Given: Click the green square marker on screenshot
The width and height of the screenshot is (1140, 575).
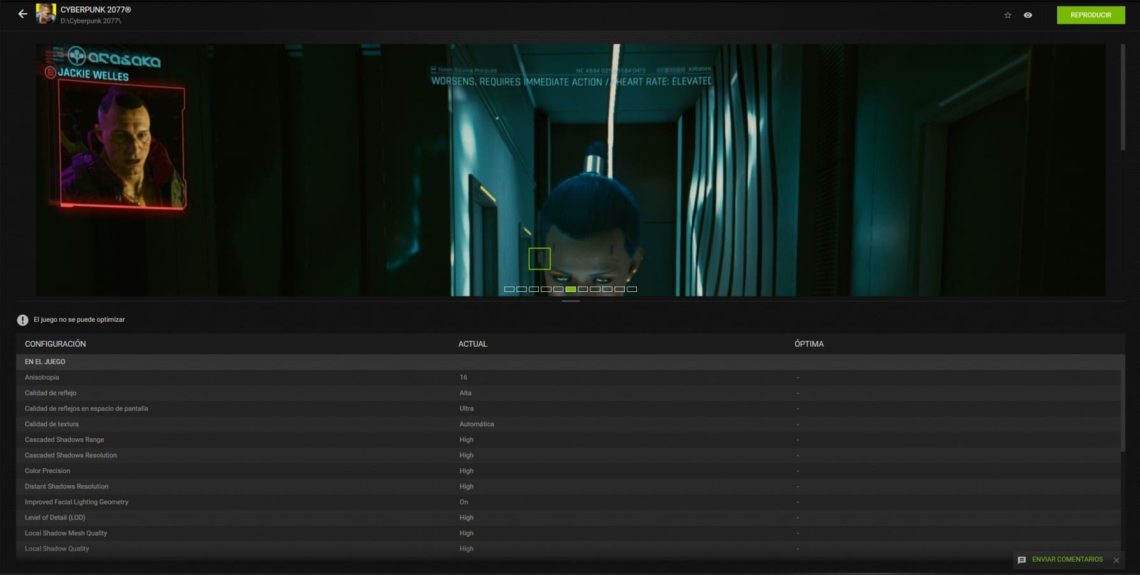Looking at the screenshot, I should tap(539, 259).
